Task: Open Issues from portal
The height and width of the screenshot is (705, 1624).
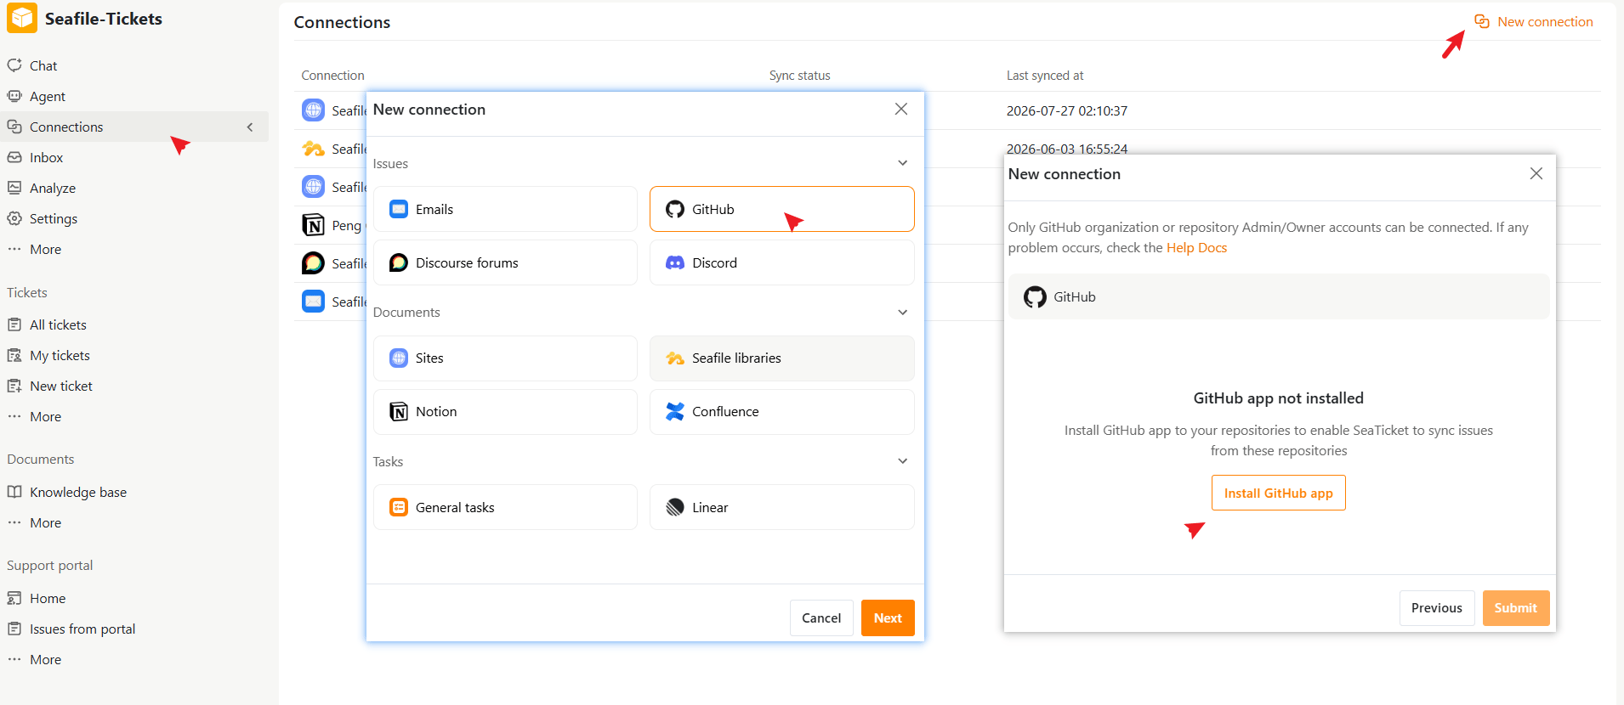Action: pyautogui.click(x=82, y=629)
